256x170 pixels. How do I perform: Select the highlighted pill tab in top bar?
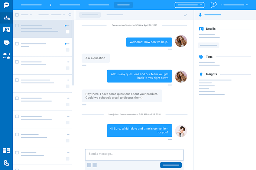coord(123,5)
